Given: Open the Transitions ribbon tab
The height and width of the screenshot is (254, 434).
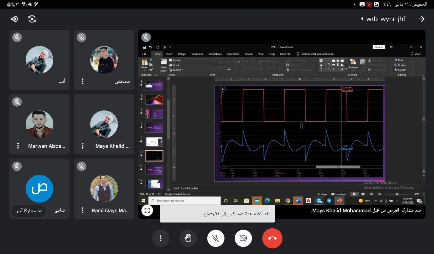Looking at the screenshot, I should coord(197,54).
